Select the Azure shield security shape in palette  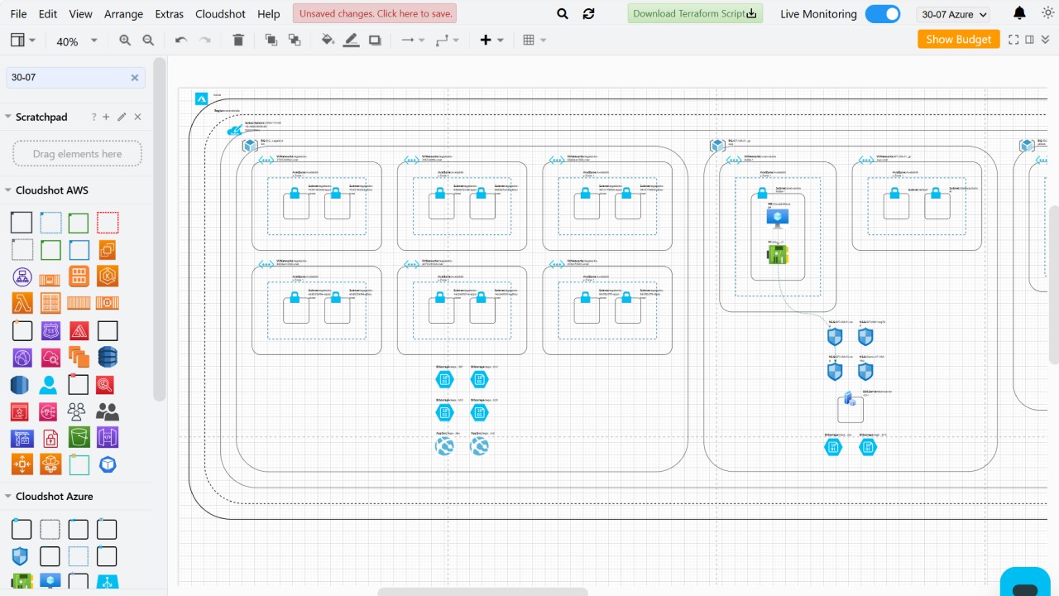21,556
